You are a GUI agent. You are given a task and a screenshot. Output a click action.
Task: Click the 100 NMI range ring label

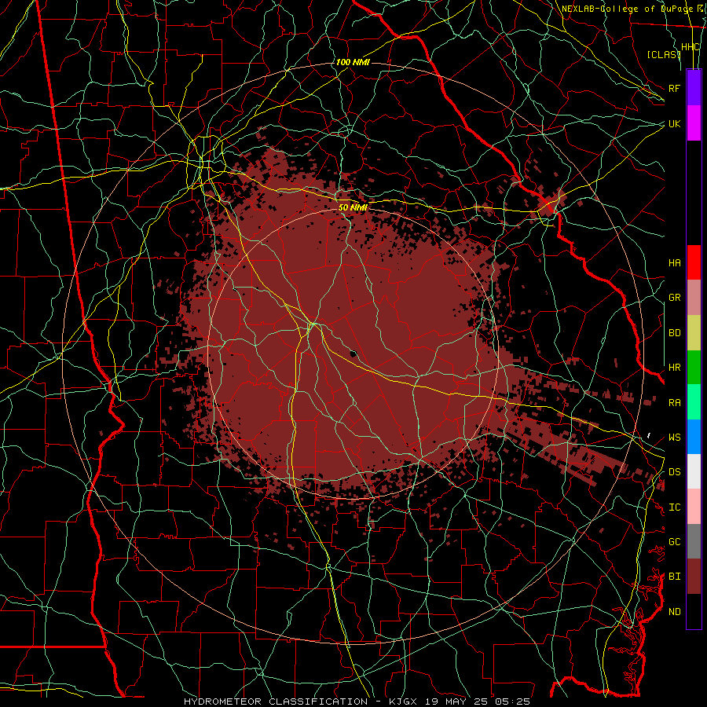tap(353, 62)
